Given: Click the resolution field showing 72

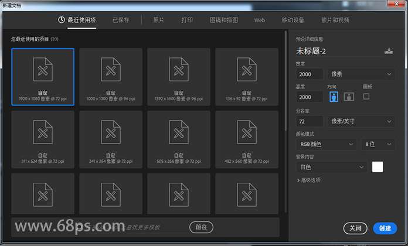Looking at the screenshot, I should tap(310, 121).
